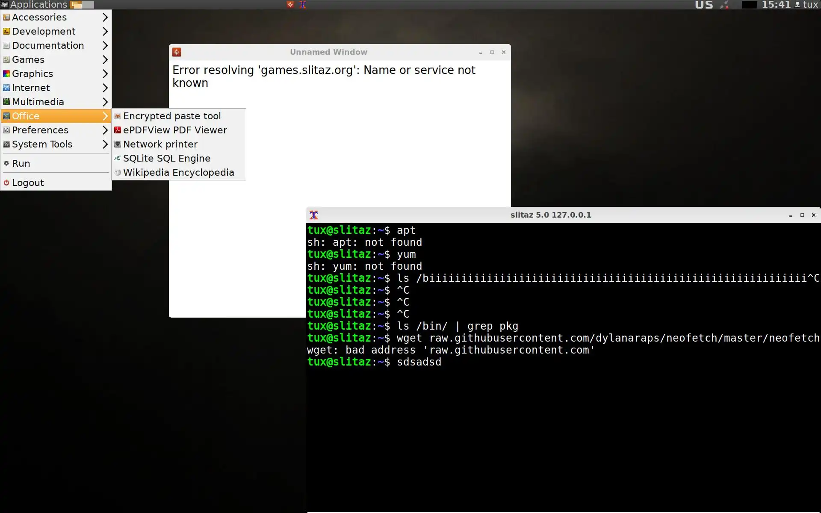Open the disconnected network tray icon
The height and width of the screenshot is (513, 821).
click(x=724, y=5)
